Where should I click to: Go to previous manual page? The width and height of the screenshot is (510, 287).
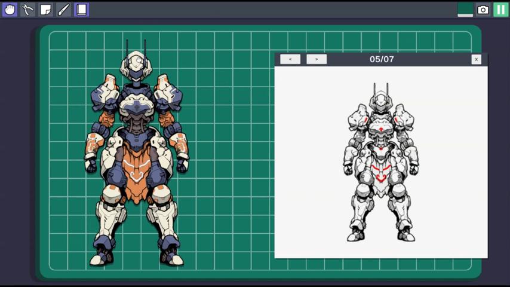[x=290, y=59]
